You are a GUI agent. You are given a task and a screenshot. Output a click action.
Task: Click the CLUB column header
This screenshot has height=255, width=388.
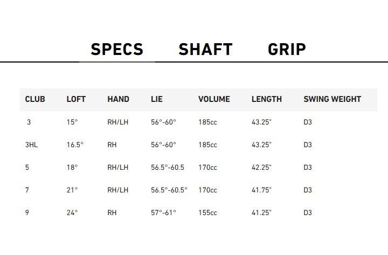[35, 99]
